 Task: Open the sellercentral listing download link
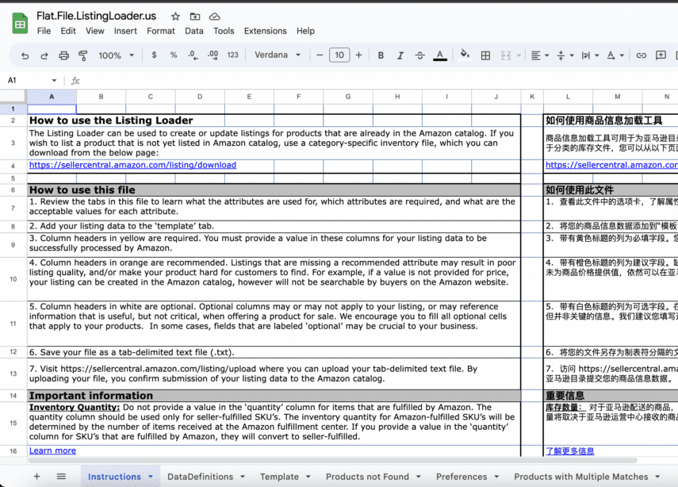[132, 165]
